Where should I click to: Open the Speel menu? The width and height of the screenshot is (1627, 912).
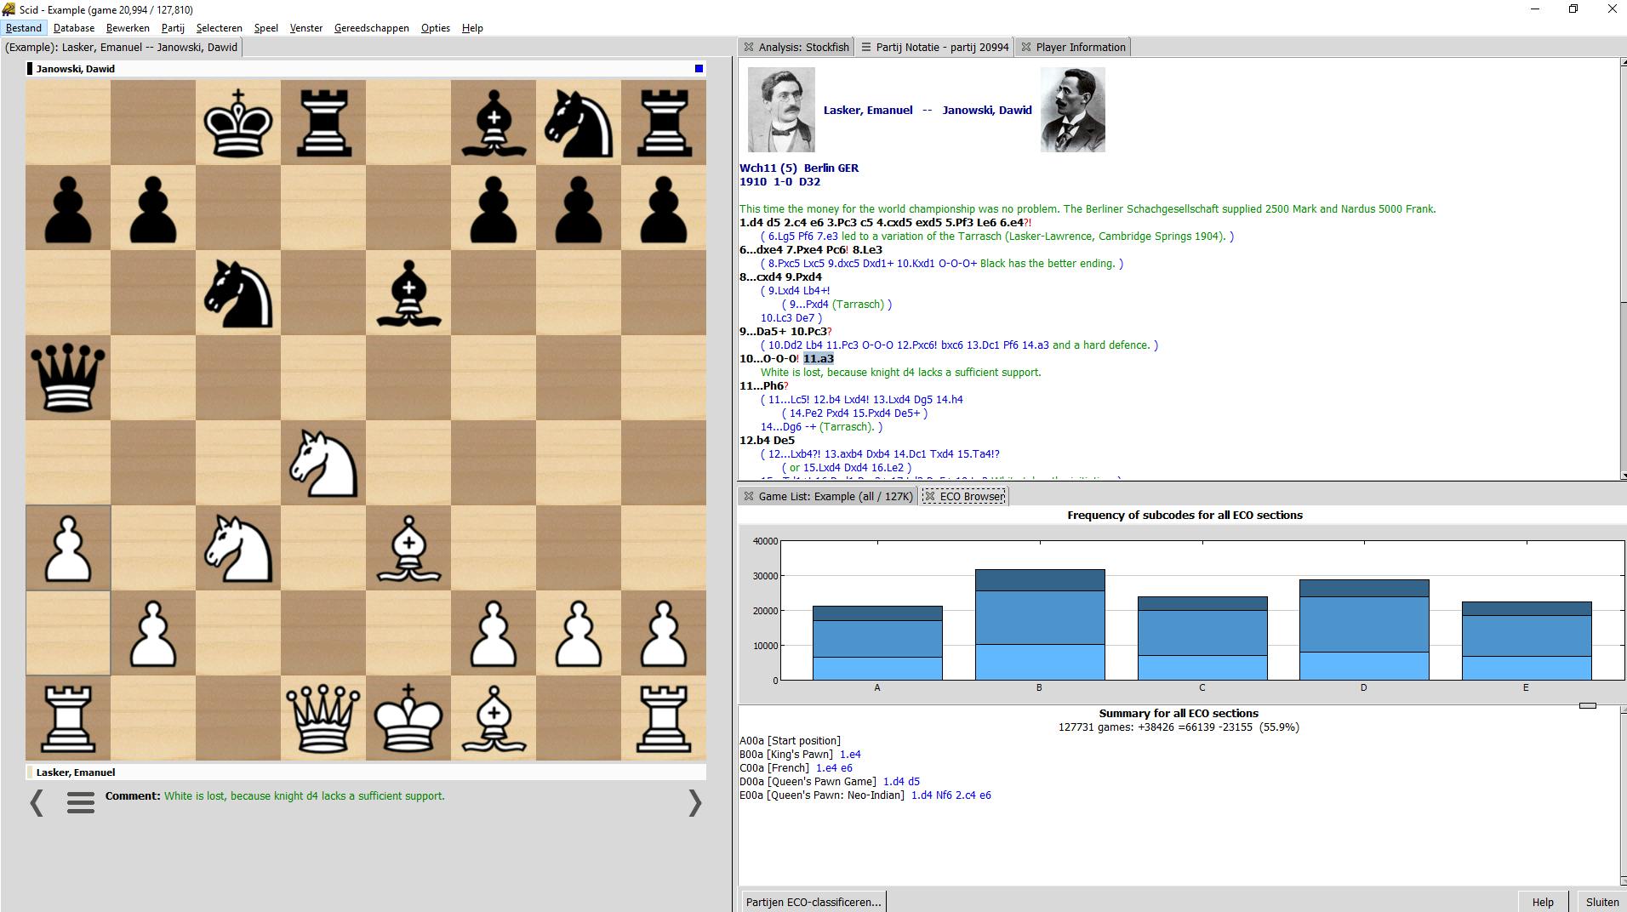[x=266, y=28]
